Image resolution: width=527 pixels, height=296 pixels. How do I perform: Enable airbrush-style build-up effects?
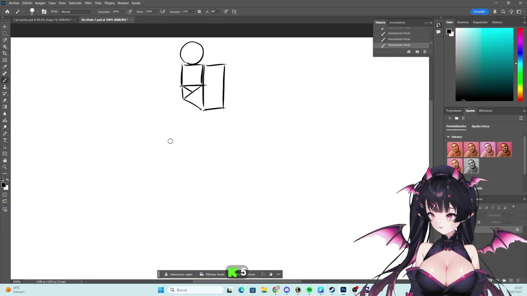[163, 12]
